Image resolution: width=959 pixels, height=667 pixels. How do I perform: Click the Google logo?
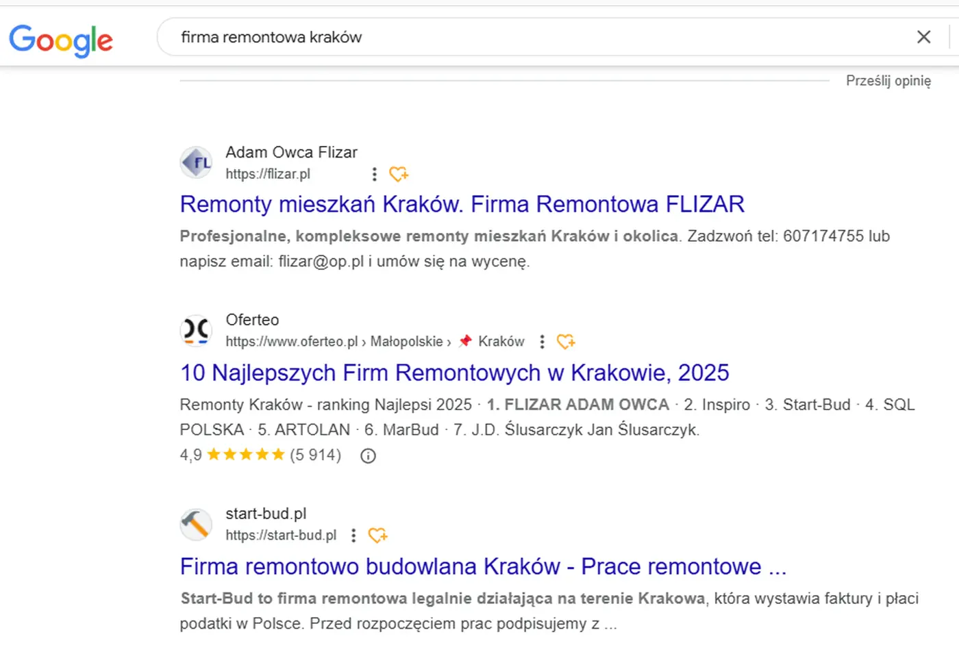pos(61,40)
